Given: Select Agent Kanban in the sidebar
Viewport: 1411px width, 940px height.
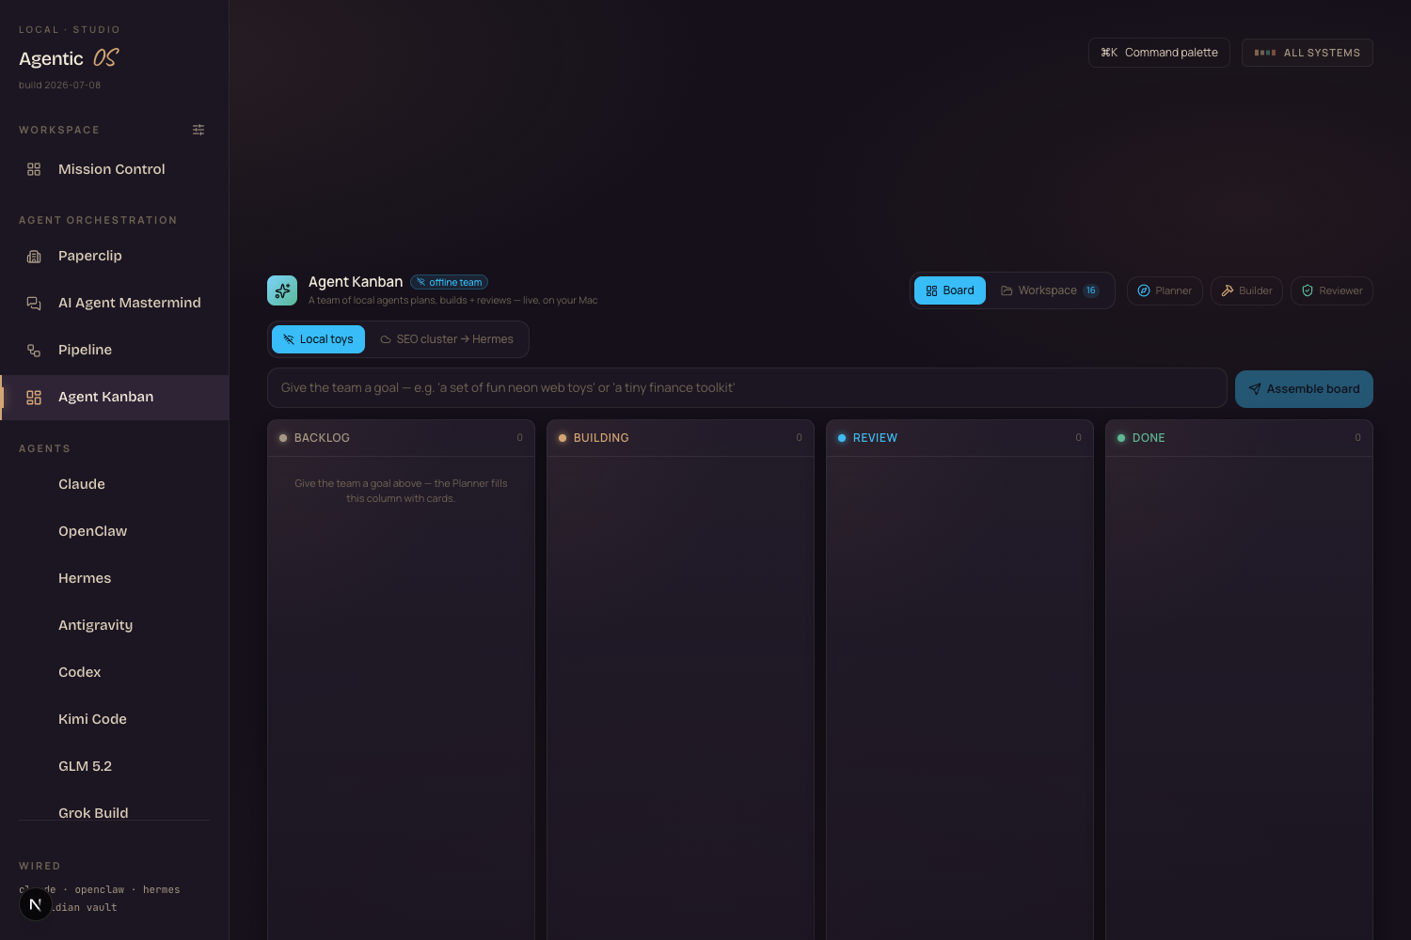Looking at the screenshot, I should pyautogui.click(x=114, y=397).
